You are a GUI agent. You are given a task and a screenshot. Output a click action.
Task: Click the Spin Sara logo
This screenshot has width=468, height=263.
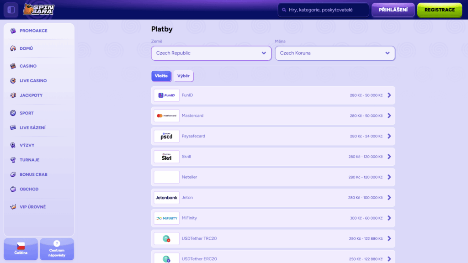click(x=39, y=10)
